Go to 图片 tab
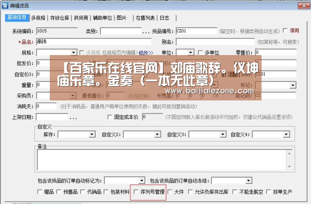Image resolution: width=311 pixels, height=204 pixels. (x=122, y=18)
